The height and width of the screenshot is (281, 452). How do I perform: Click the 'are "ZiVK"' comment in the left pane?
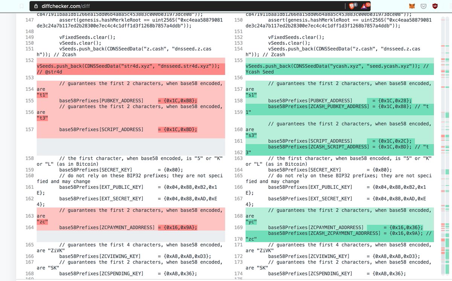click(51, 250)
